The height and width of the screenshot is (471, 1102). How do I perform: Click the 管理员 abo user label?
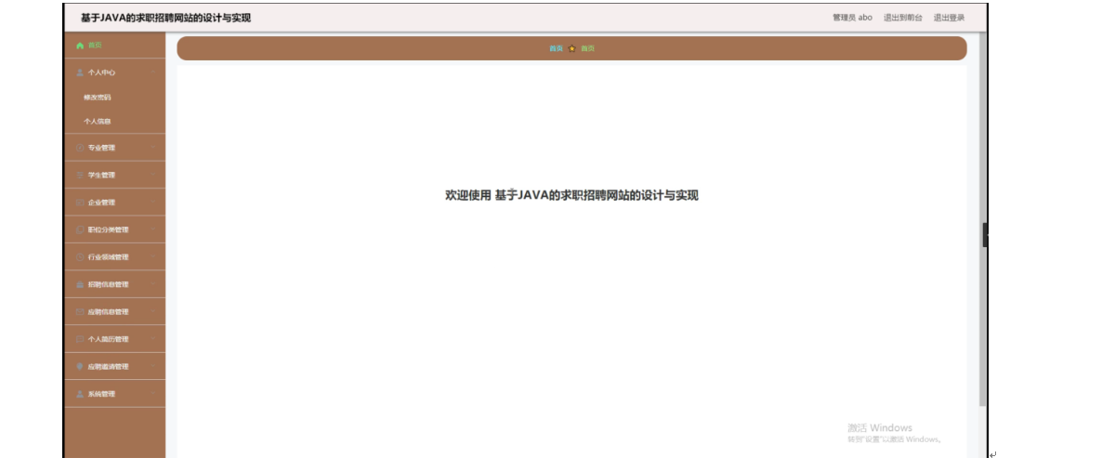(852, 18)
